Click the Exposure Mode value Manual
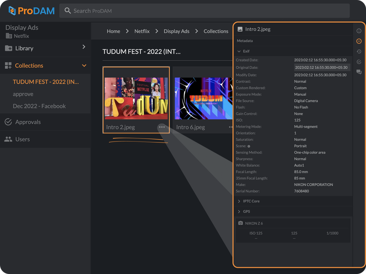 pos(300,94)
